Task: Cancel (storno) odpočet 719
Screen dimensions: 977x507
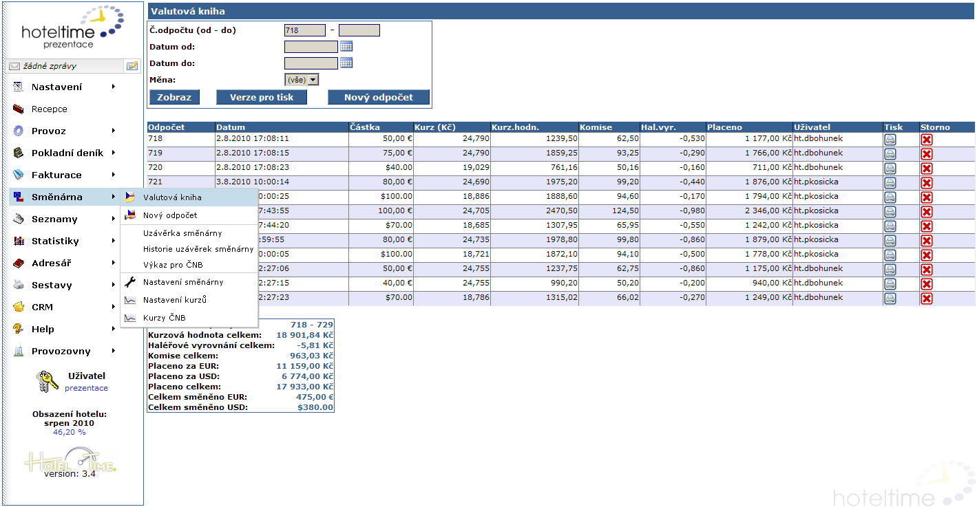Action: [927, 154]
